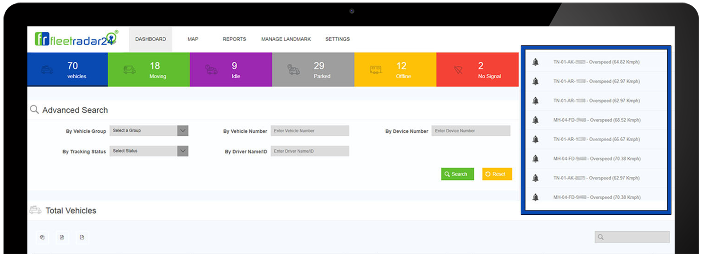This screenshot has width=704, height=254.
Task: Click the By Device Number label
Action: (x=407, y=131)
